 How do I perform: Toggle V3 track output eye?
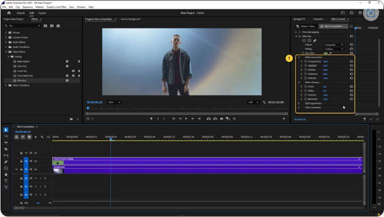click(x=36, y=153)
